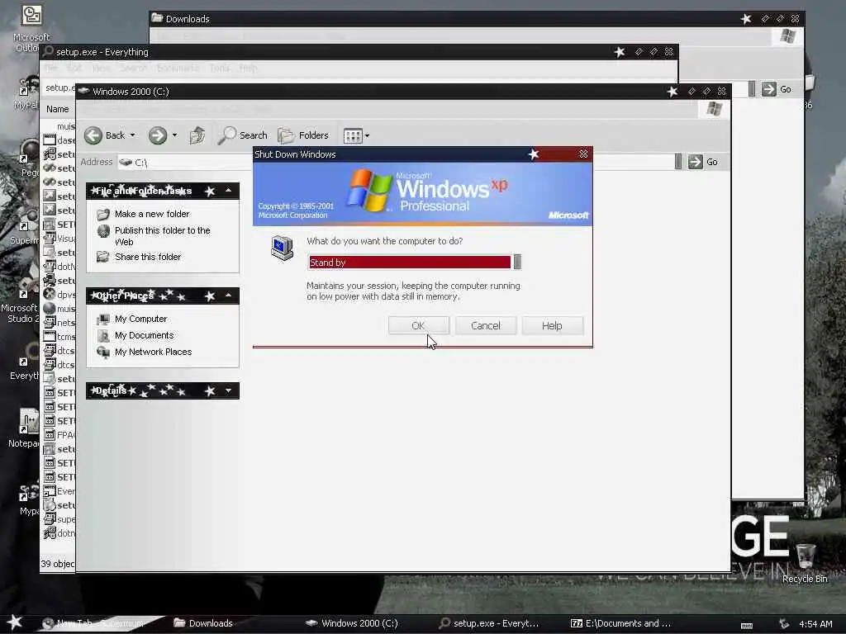Click the Publish this folder globe icon
The width and height of the screenshot is (846, 634).
coord(103,231)
